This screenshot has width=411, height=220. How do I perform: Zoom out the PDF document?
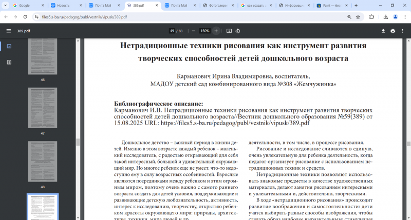[193, 31]
